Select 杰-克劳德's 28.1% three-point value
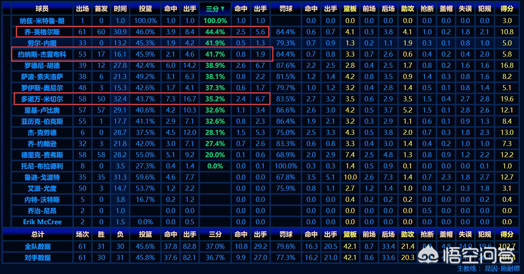The image size is (524, 274). click(215, 133)
